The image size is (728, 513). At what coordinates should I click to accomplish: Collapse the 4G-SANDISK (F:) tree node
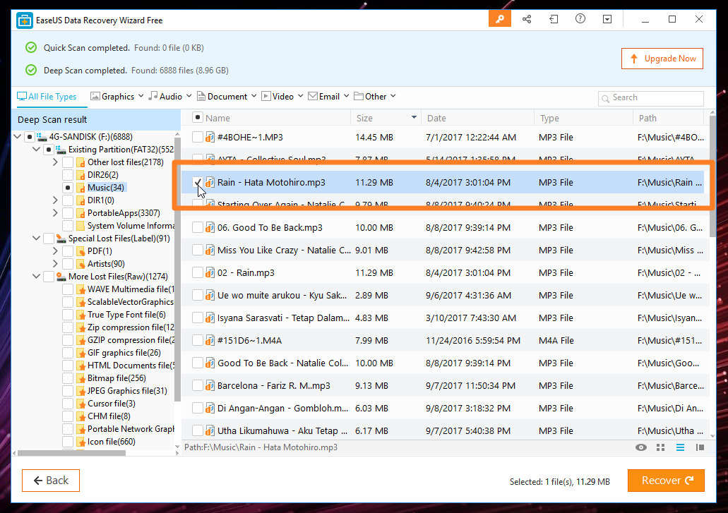[17, 137]
